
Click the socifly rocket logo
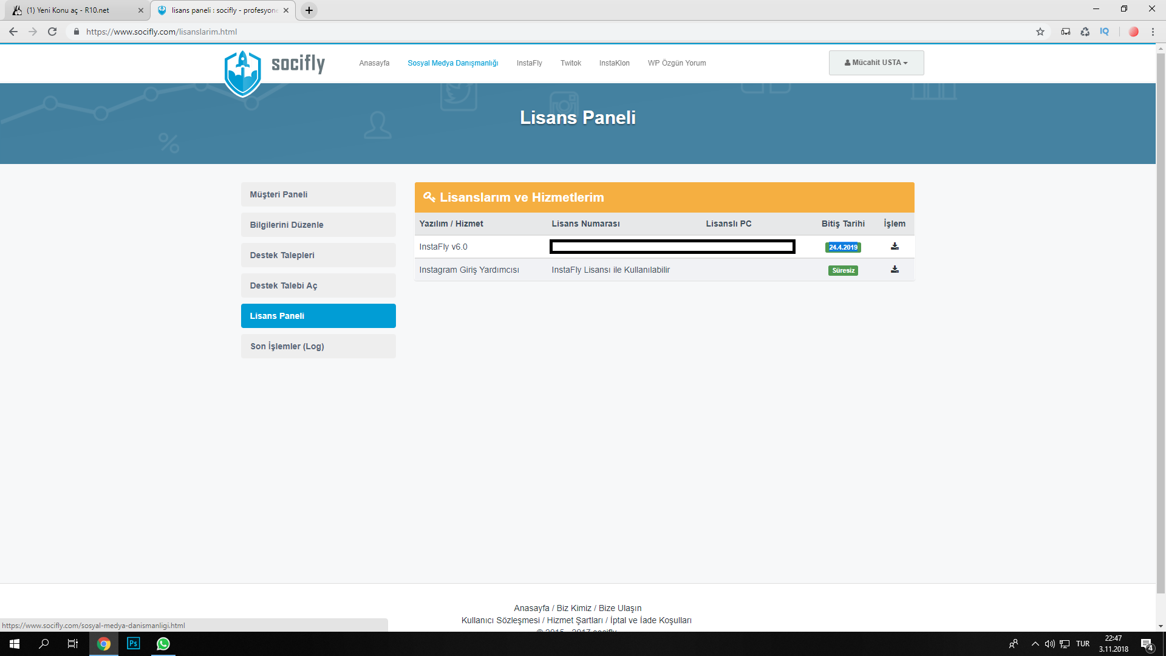(243, 73)
